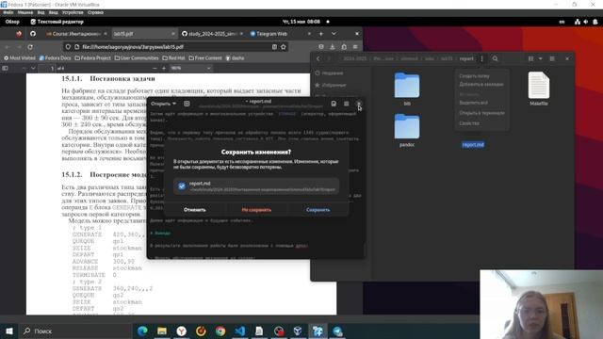Zoom out the PDF with minus
The image size is (603, 339).
click(155, 68)
